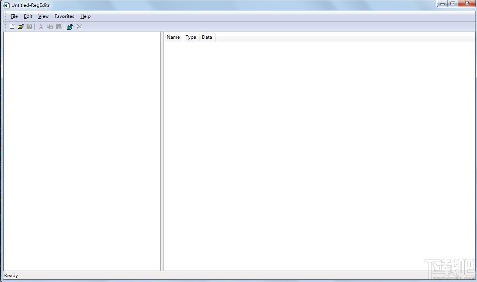Viewport: 477px width, 282px height.
Task: Select the Delete X toolbar icon
Action: pyautogui.click(x=79, y=26)
